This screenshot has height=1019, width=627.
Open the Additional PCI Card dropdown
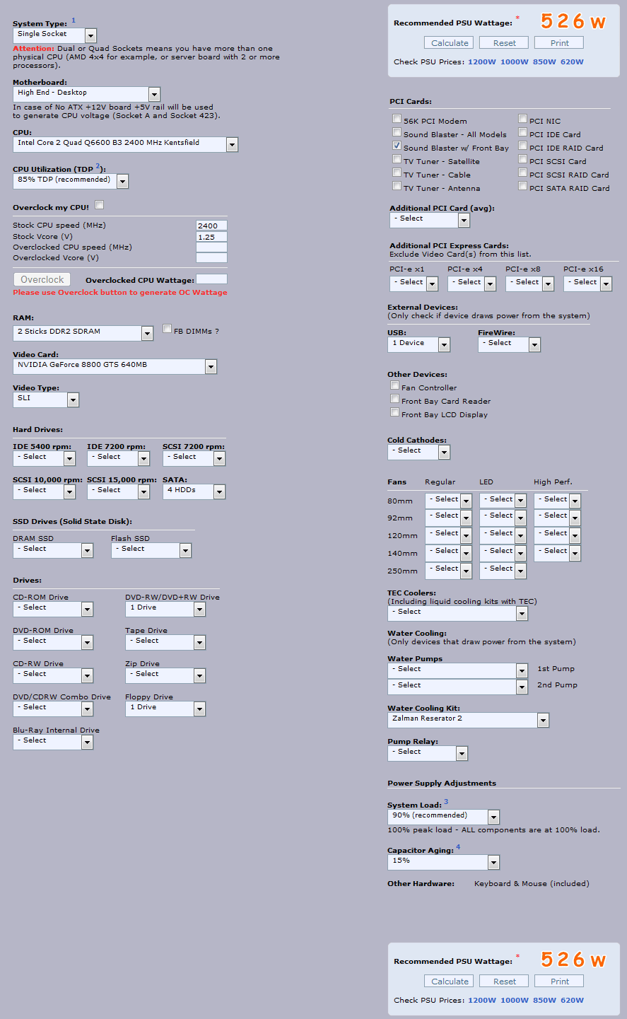click(x=430, y=220)
